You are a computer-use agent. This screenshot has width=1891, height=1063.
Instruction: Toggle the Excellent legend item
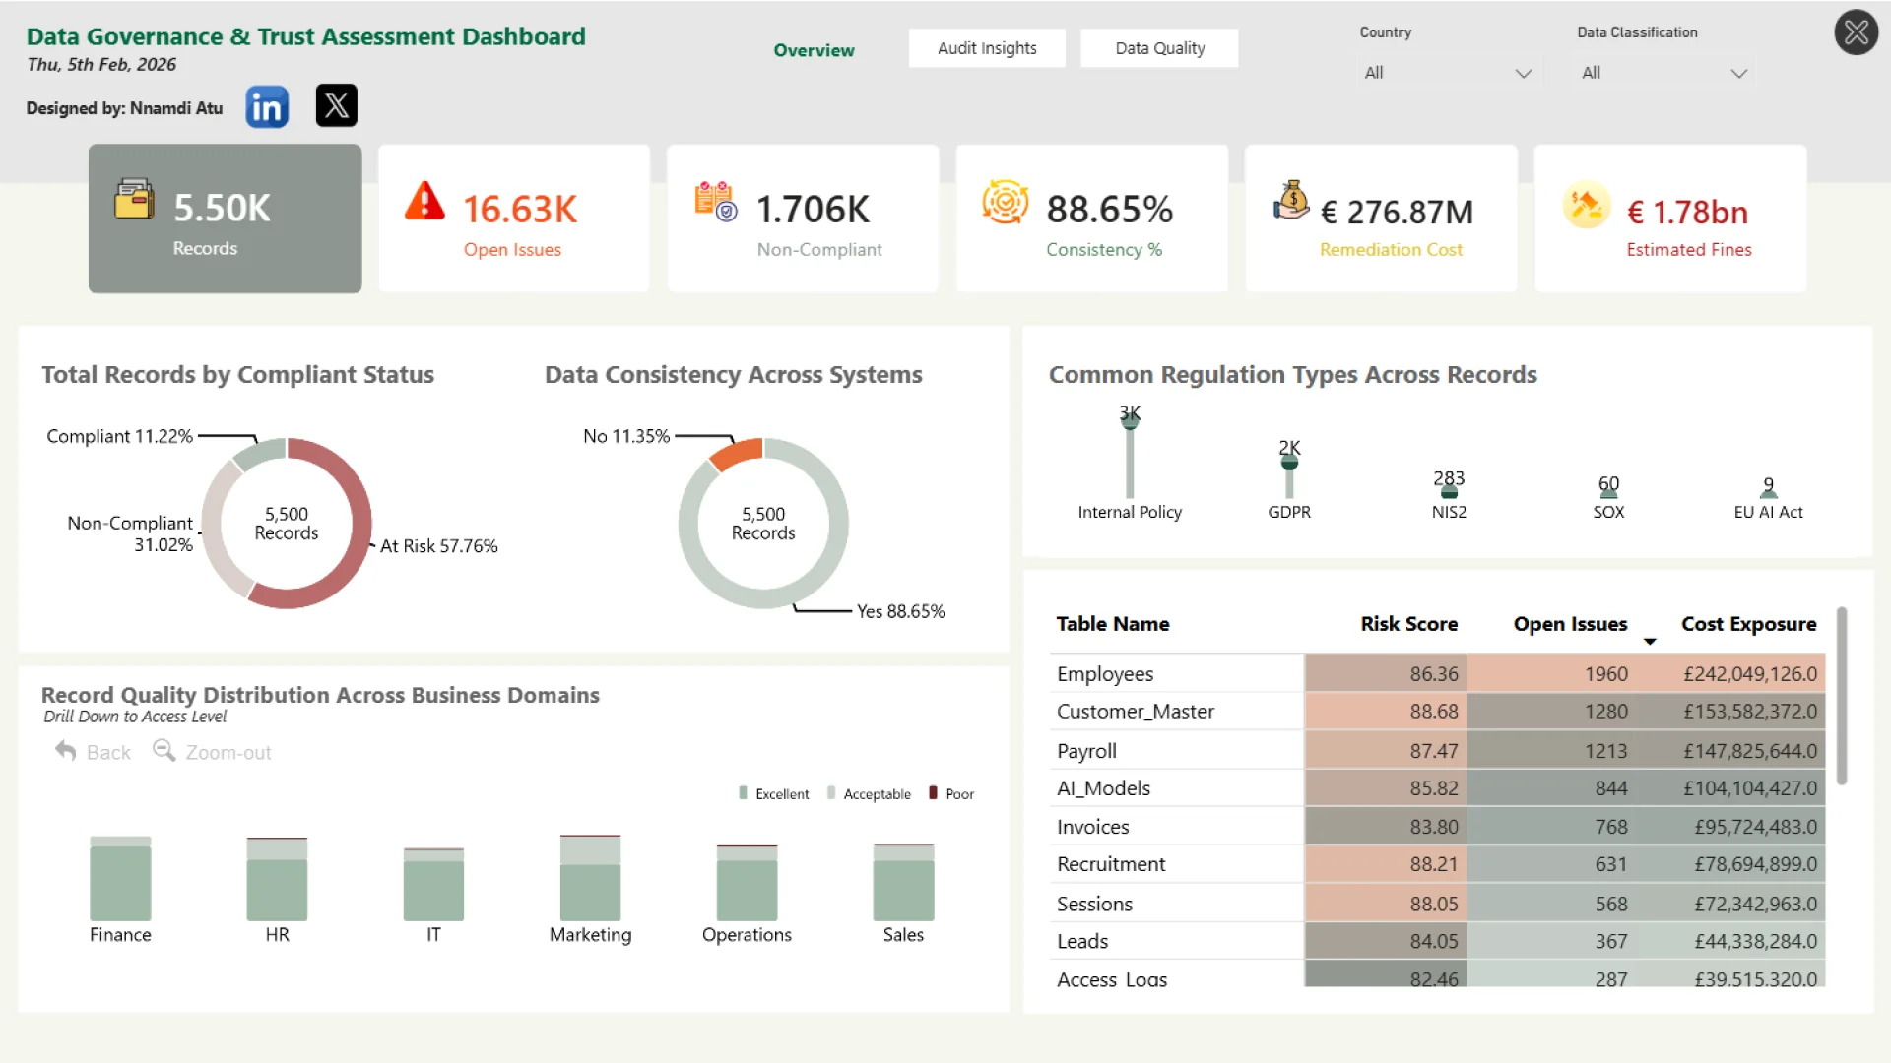pyautogui.click(x=773, y=794)
